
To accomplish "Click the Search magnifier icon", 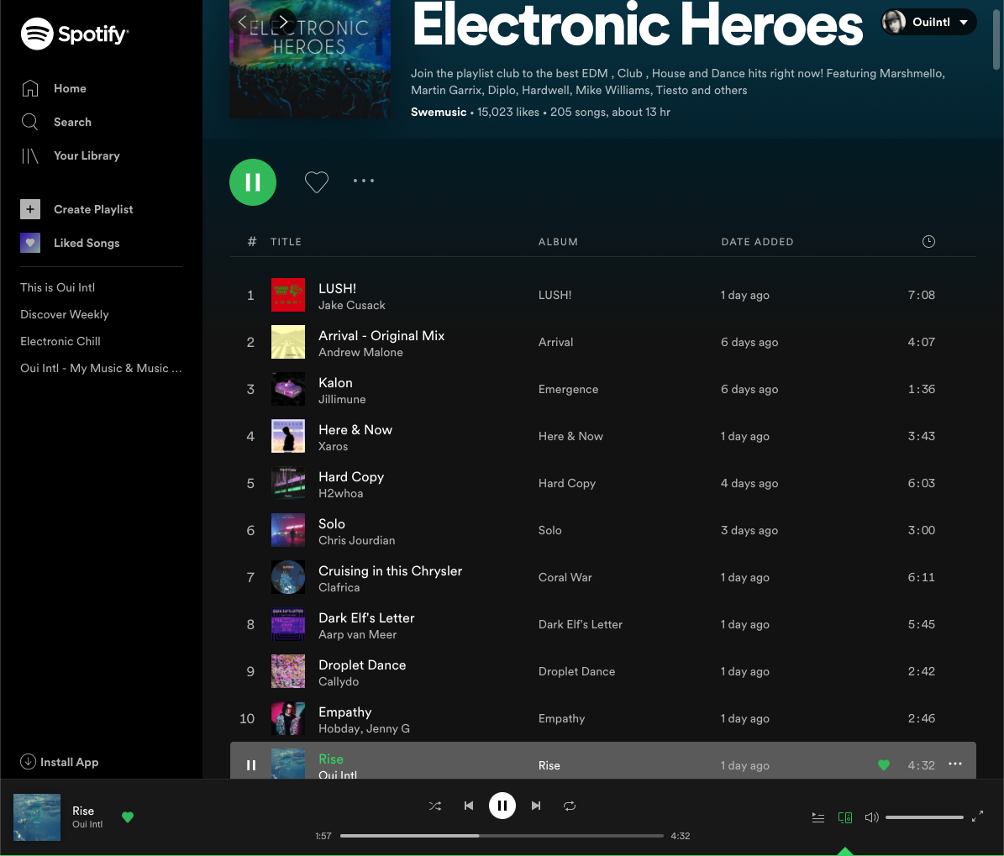I will pos(30,122).
